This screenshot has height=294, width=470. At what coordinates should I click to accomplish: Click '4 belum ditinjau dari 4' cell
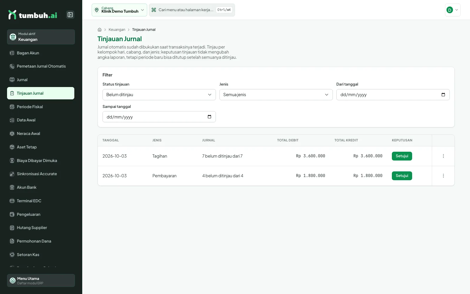click(223, 176)
